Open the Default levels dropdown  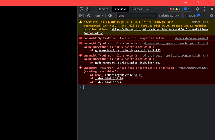click(x=169, y=16)
